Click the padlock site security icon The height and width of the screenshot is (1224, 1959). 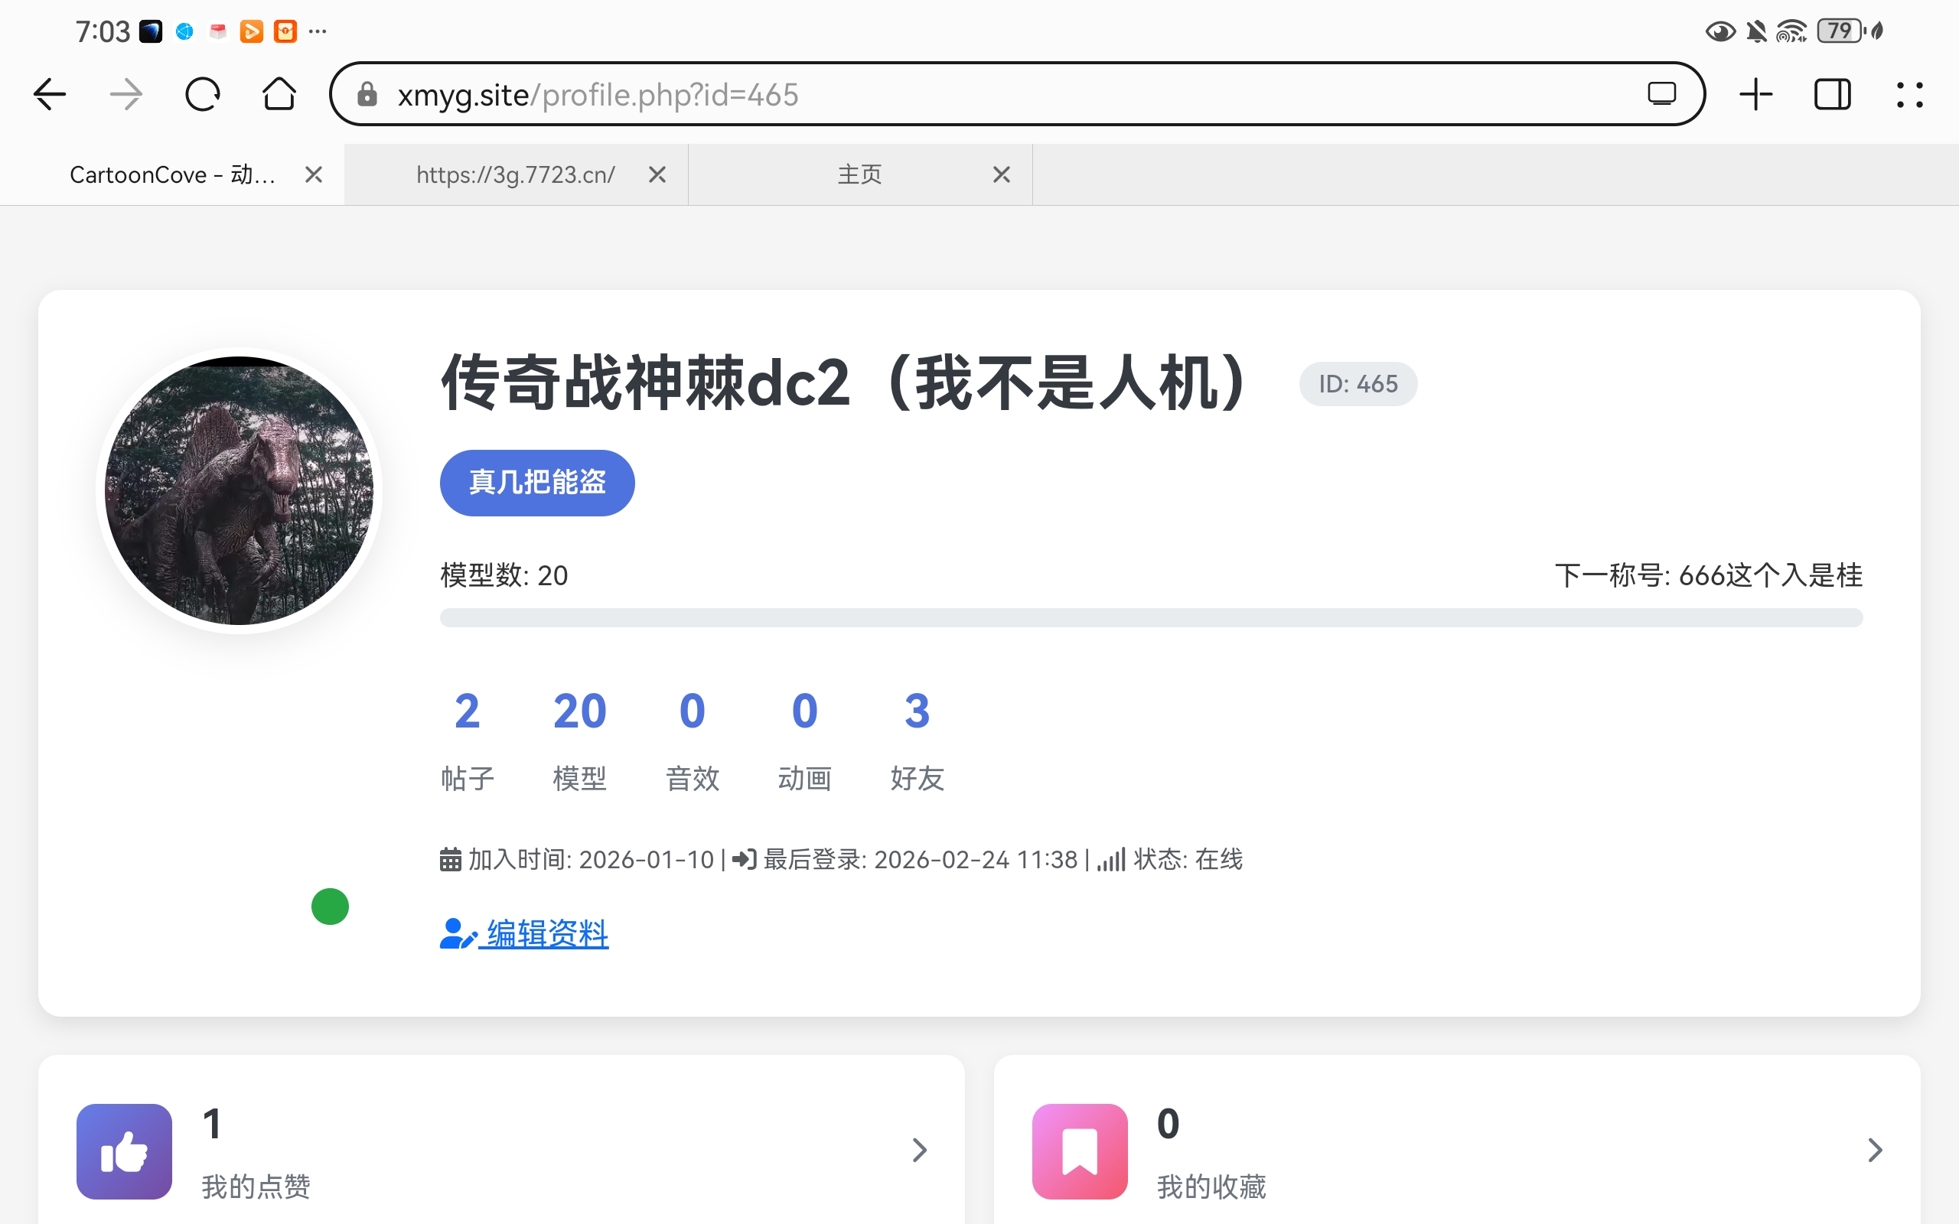(367, 95)
